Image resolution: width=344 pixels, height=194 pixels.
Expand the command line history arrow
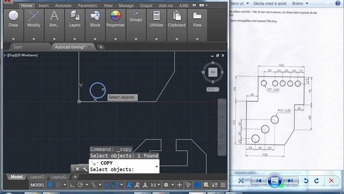[156, 167]
